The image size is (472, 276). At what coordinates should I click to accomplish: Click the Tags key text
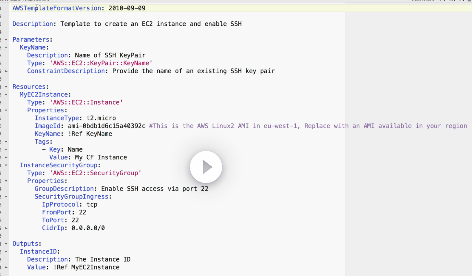42,142
